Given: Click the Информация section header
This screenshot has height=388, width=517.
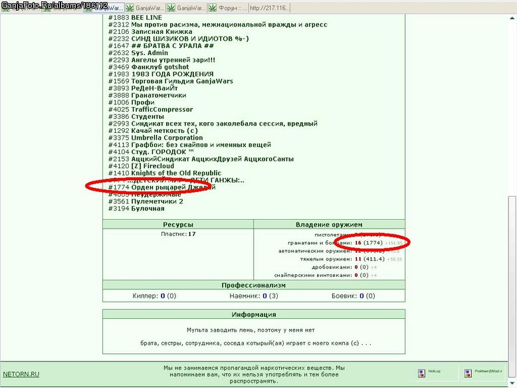Looking at the screenshot, I should (x=254, y=314).
